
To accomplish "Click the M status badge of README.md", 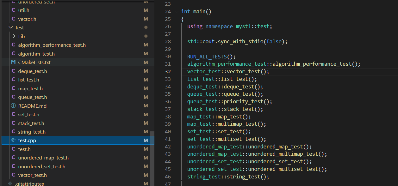I will [146, 106].
